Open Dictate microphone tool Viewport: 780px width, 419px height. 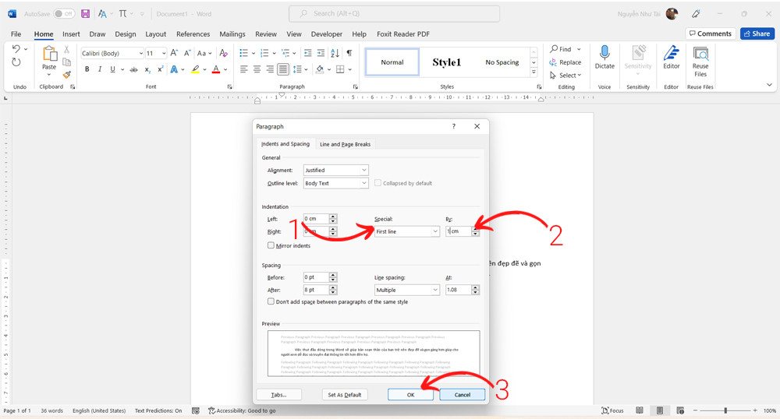tap(604, 58)
